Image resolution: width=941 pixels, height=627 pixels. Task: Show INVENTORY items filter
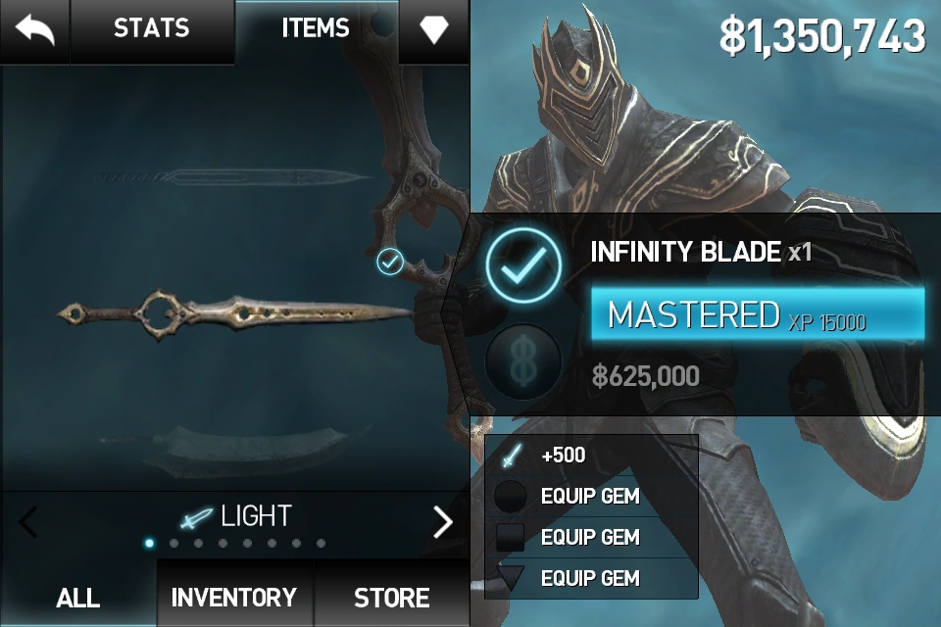tap(234, 598)
